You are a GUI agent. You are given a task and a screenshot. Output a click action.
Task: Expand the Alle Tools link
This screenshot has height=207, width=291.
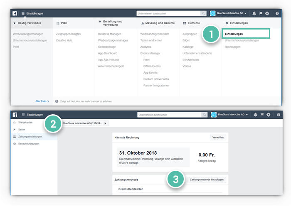(42, 101)
